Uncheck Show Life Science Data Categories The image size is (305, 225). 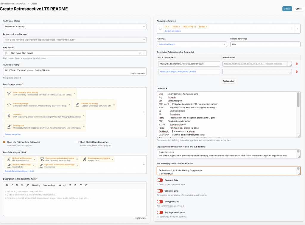click(x=4, y=142)
